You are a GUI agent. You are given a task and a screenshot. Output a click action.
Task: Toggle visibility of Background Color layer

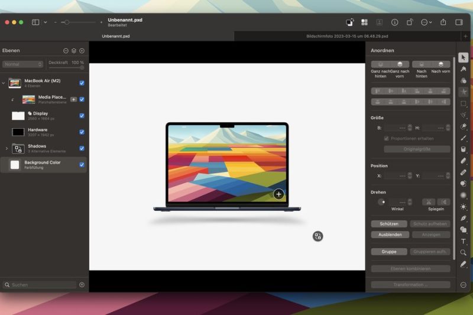pyautogui.click(x=82, y=164)
